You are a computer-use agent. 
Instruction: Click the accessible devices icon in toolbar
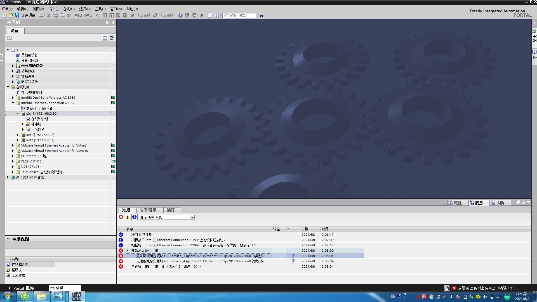180,15
